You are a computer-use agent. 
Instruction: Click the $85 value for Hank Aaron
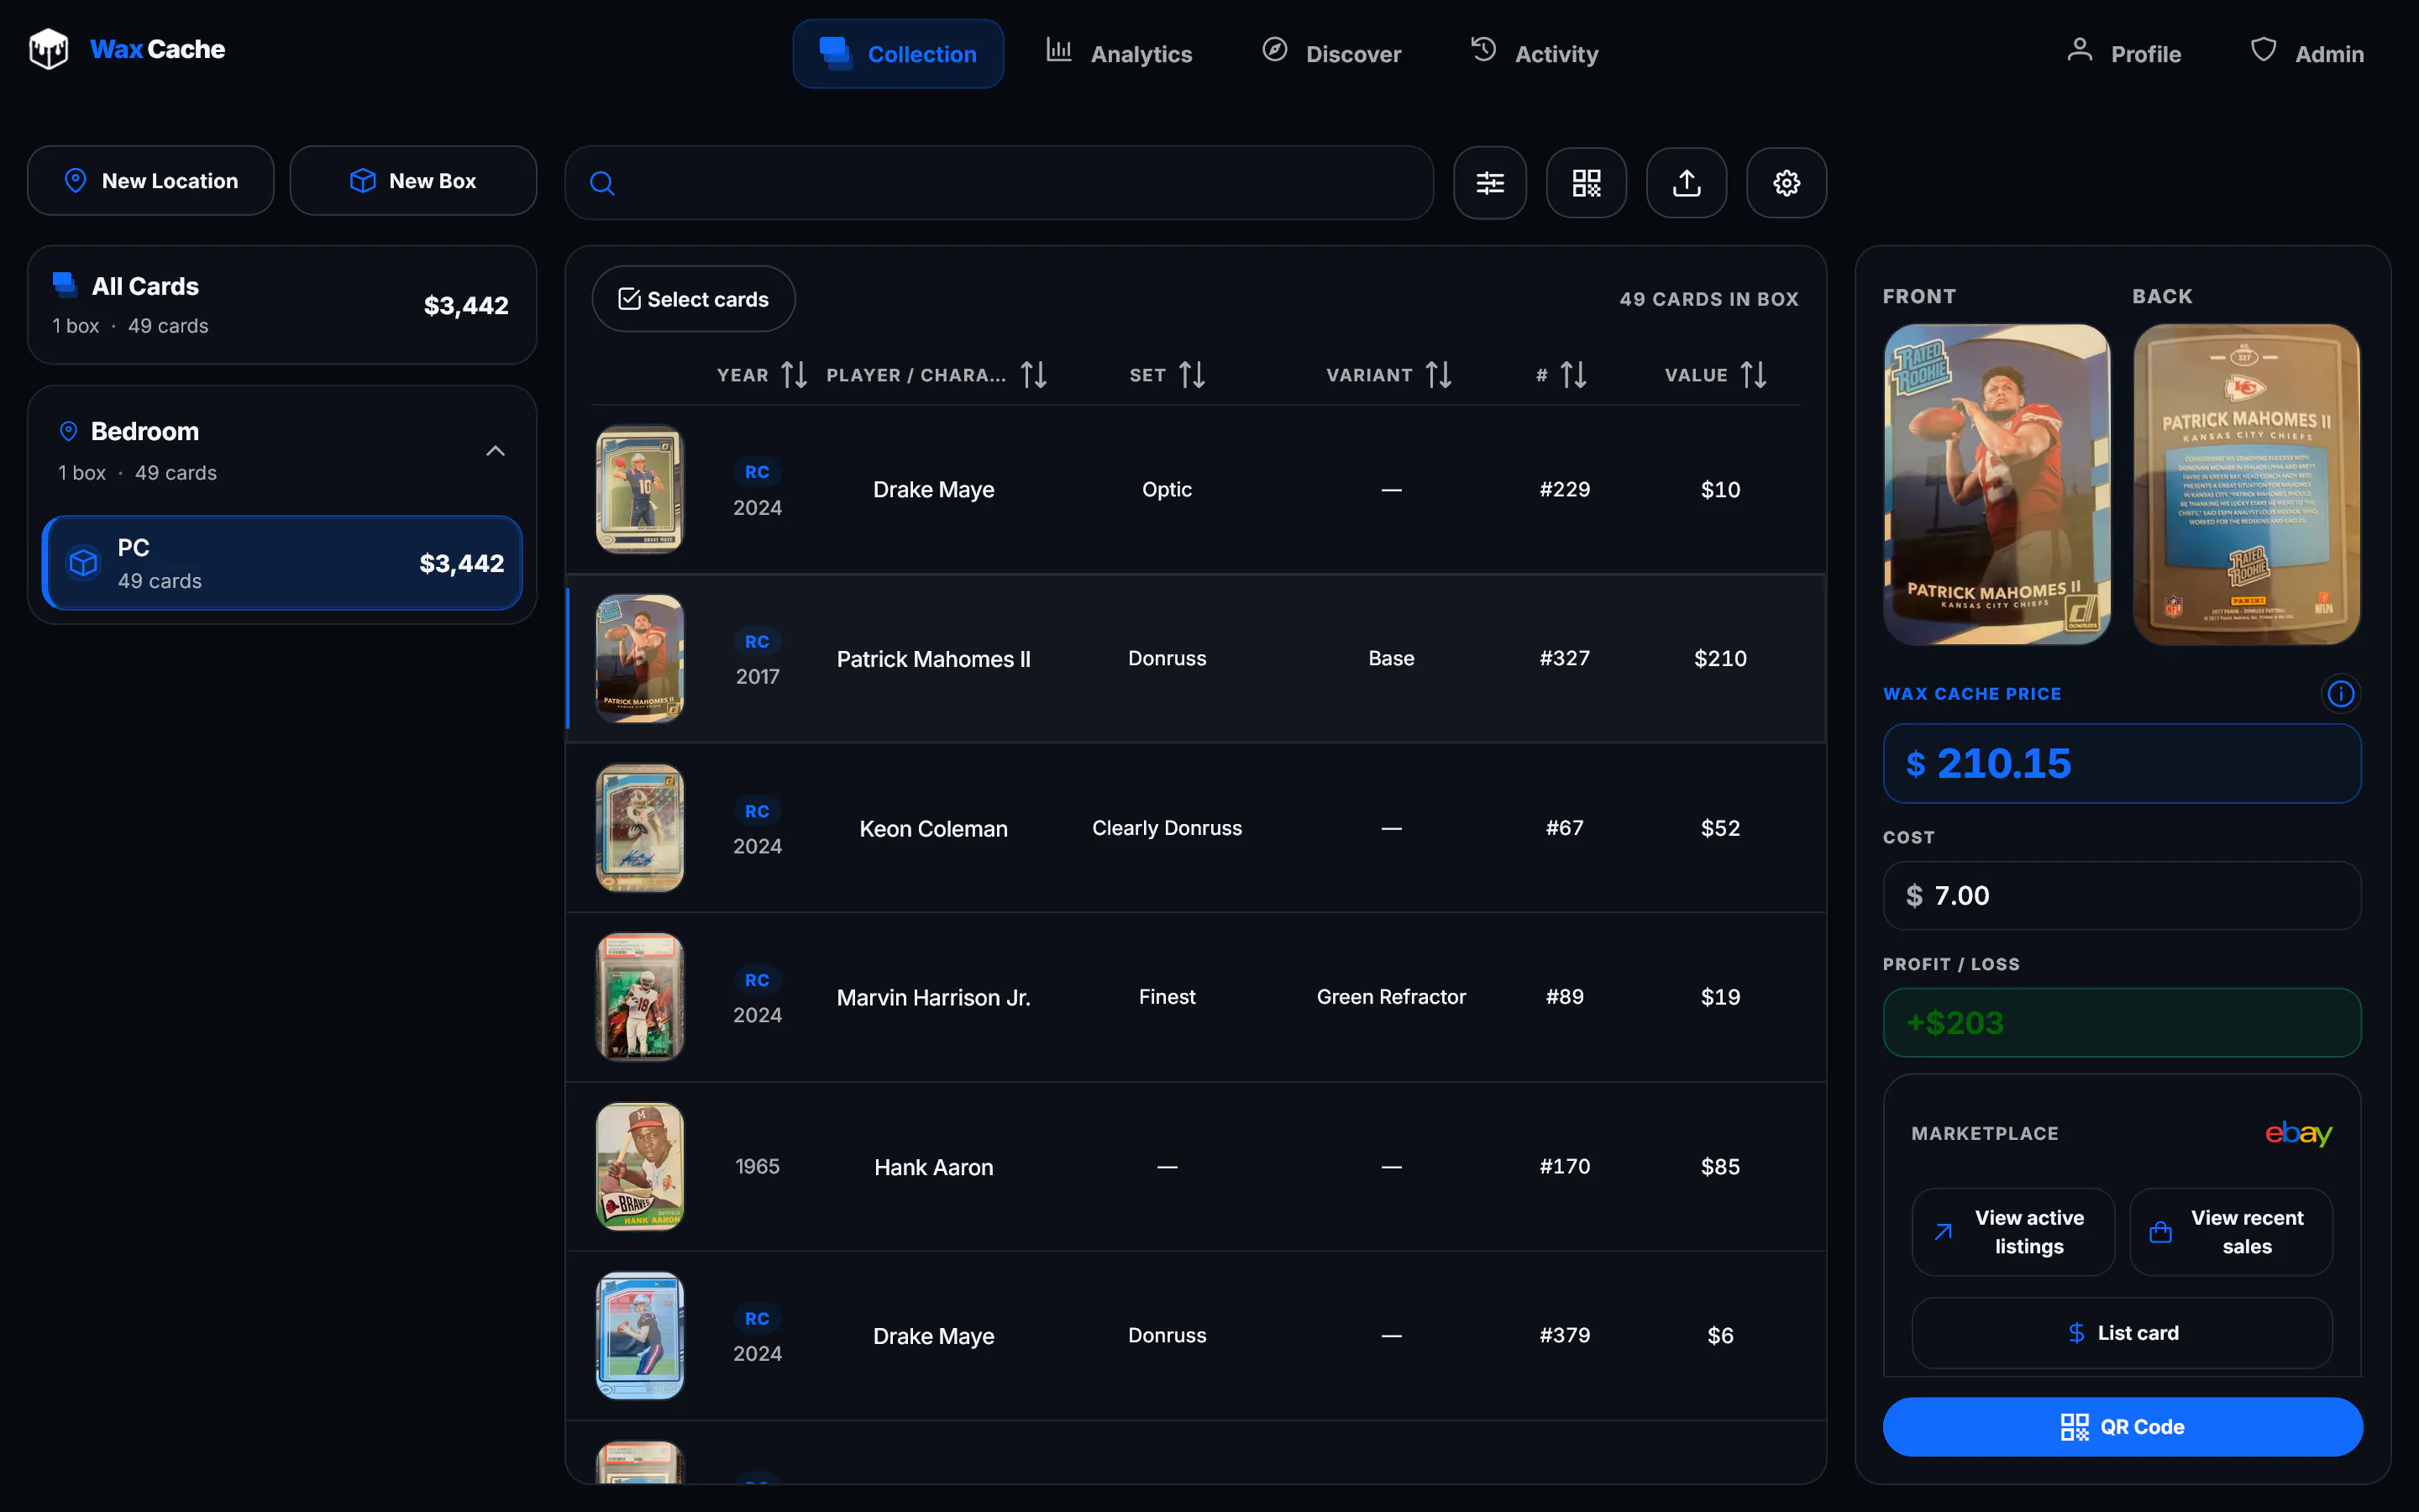pos(1720,1167)
